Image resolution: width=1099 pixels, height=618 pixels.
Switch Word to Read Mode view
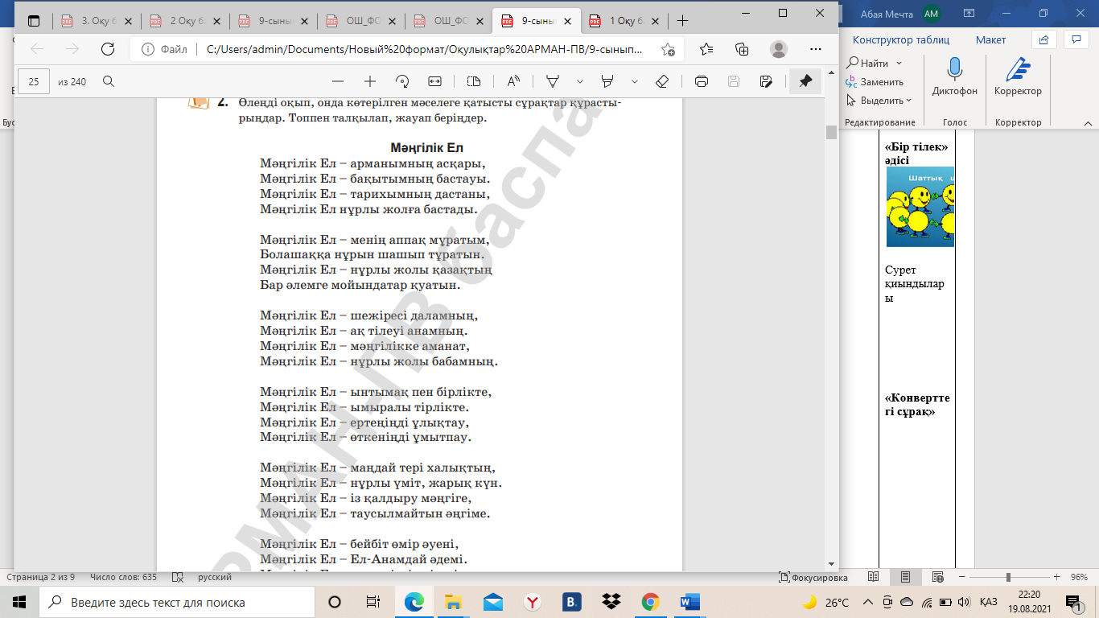point(873,578)
